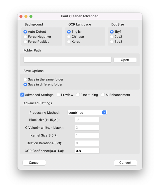Image resolution: width=159 pixels, height=185 pixels.
Task: Turn on Fine-tuning checkbox
Action: (x=78, y=95)
